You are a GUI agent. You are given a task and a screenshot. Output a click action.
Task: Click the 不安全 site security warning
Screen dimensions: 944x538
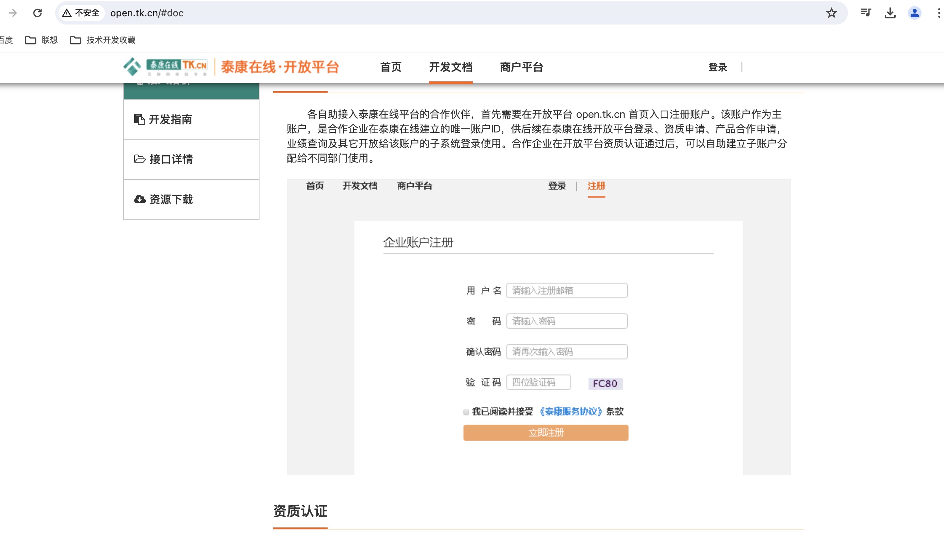tap(81, 13)
